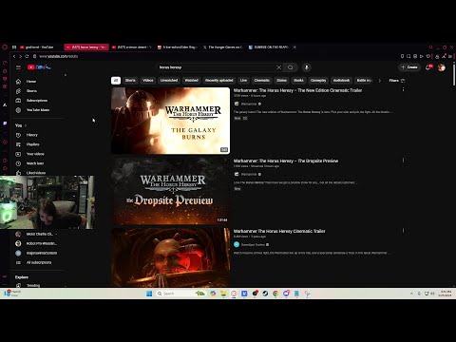This screenshot has height=342, width=456.
Task: Go forward with browser forward arrow
Action: tap(20, 56)
